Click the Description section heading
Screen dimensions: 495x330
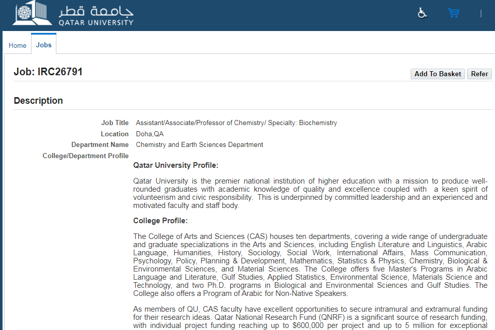pyautogui.click(x=38, y=101)
